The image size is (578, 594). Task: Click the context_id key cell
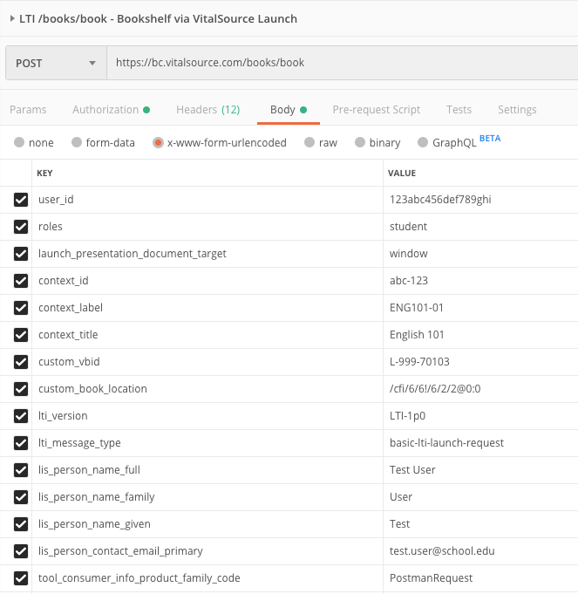click(207, 281)
